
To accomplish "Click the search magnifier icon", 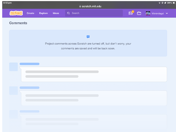I will (69, 13).
